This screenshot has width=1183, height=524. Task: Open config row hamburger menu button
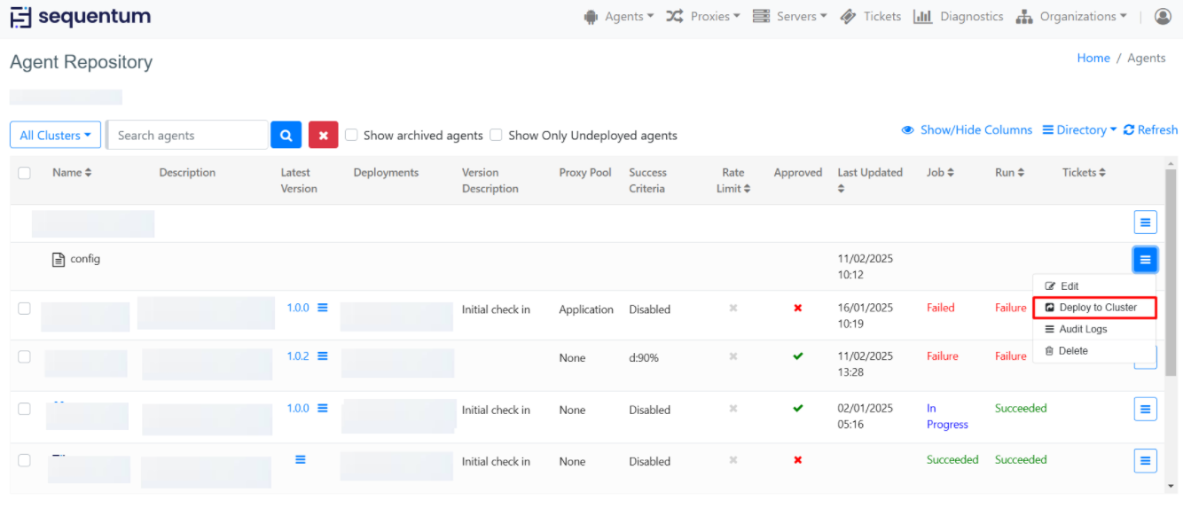coord(1145,260)
